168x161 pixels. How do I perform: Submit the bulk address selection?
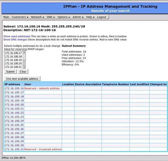click(10, 72)
